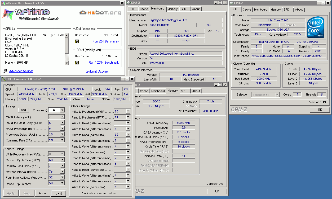Click the Southbridge 82801JR (ICH10R) field
Viewport: 332px width, 199px height.
[186, 36]
